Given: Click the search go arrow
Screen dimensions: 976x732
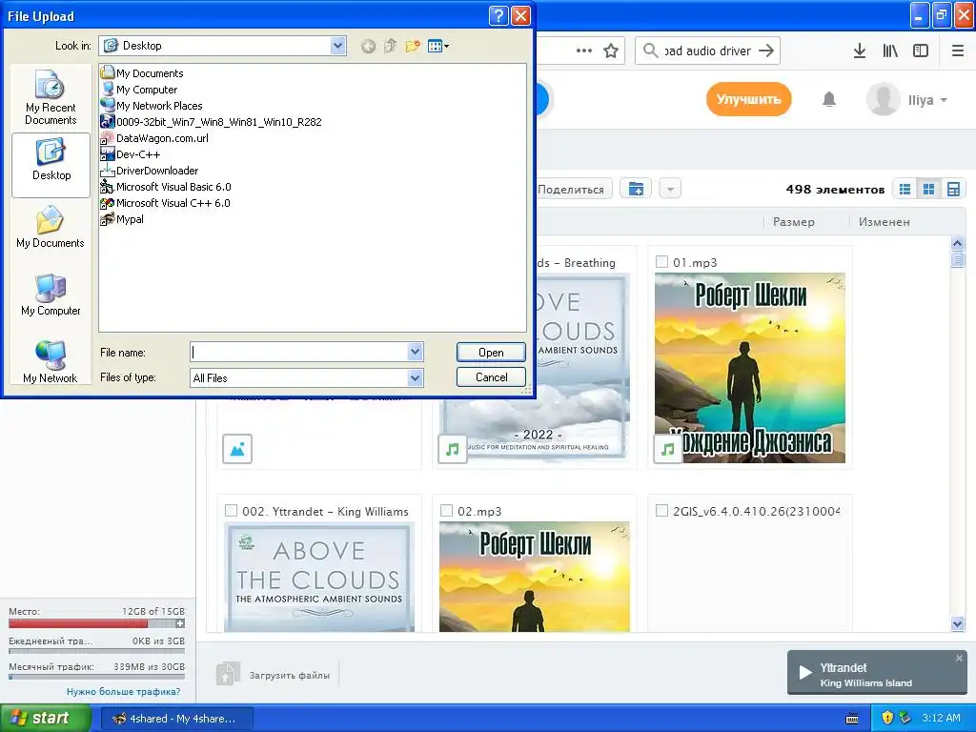Looking at the screenshot, I should point(766,51).
